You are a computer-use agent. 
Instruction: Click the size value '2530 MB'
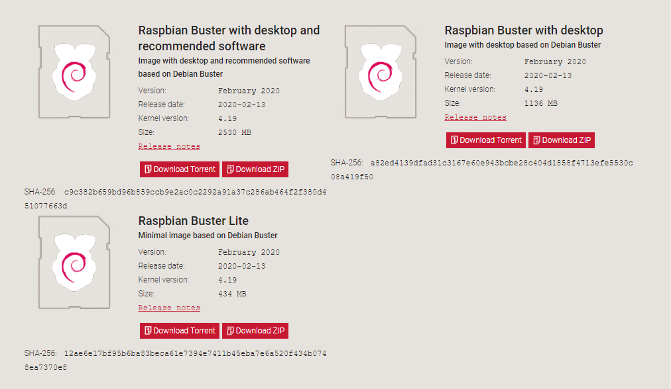click(x=235, y=132)
